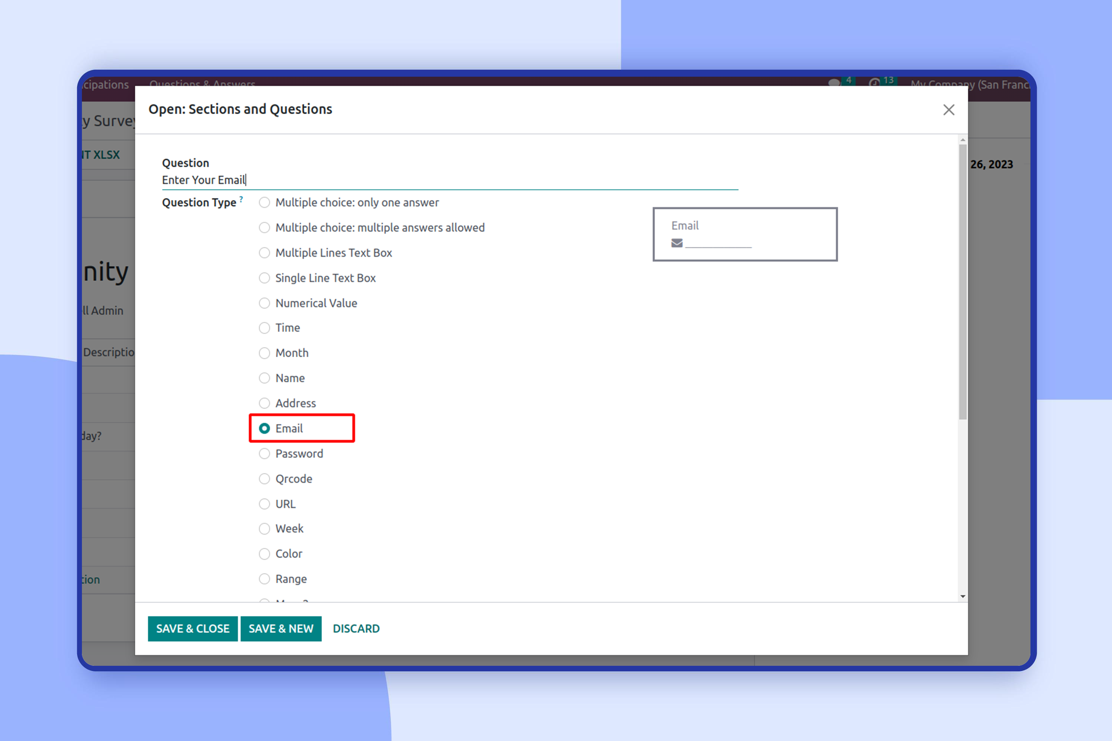Viewport: 1112px width, 741px height.
Task: Open the activities clock icon
Action: click(874, 82)
